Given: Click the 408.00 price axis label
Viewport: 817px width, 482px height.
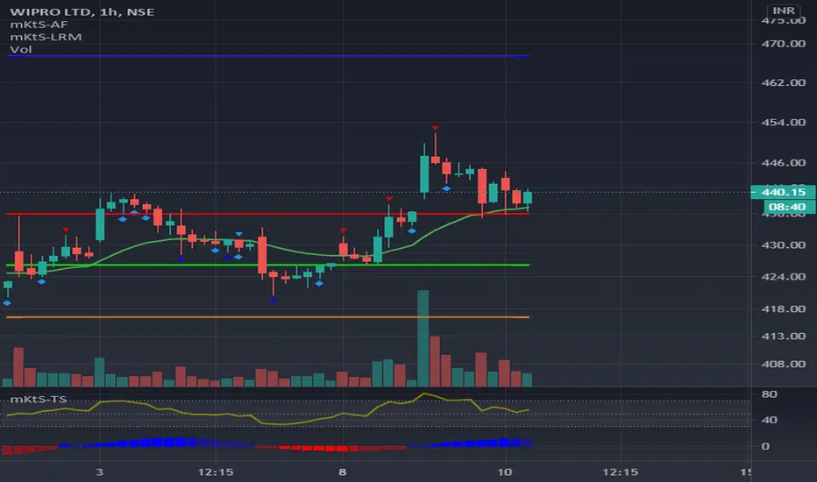Looking at the screenshot, I should pyautogui.click(x=783, y=365).
